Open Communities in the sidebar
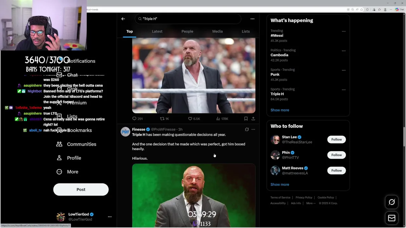 click(76, 144)
